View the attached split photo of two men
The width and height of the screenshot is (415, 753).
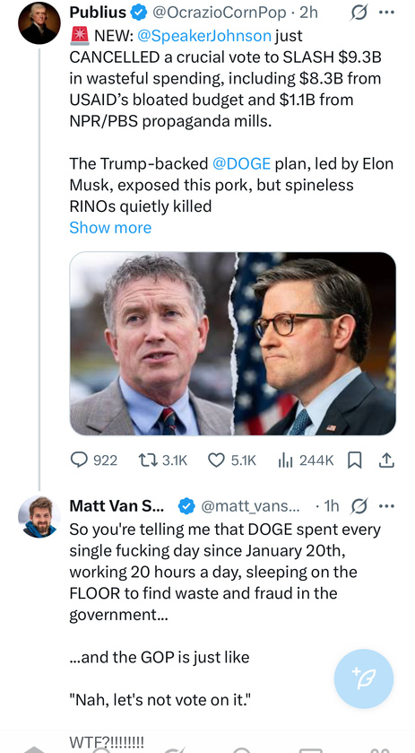pos(233,344)
